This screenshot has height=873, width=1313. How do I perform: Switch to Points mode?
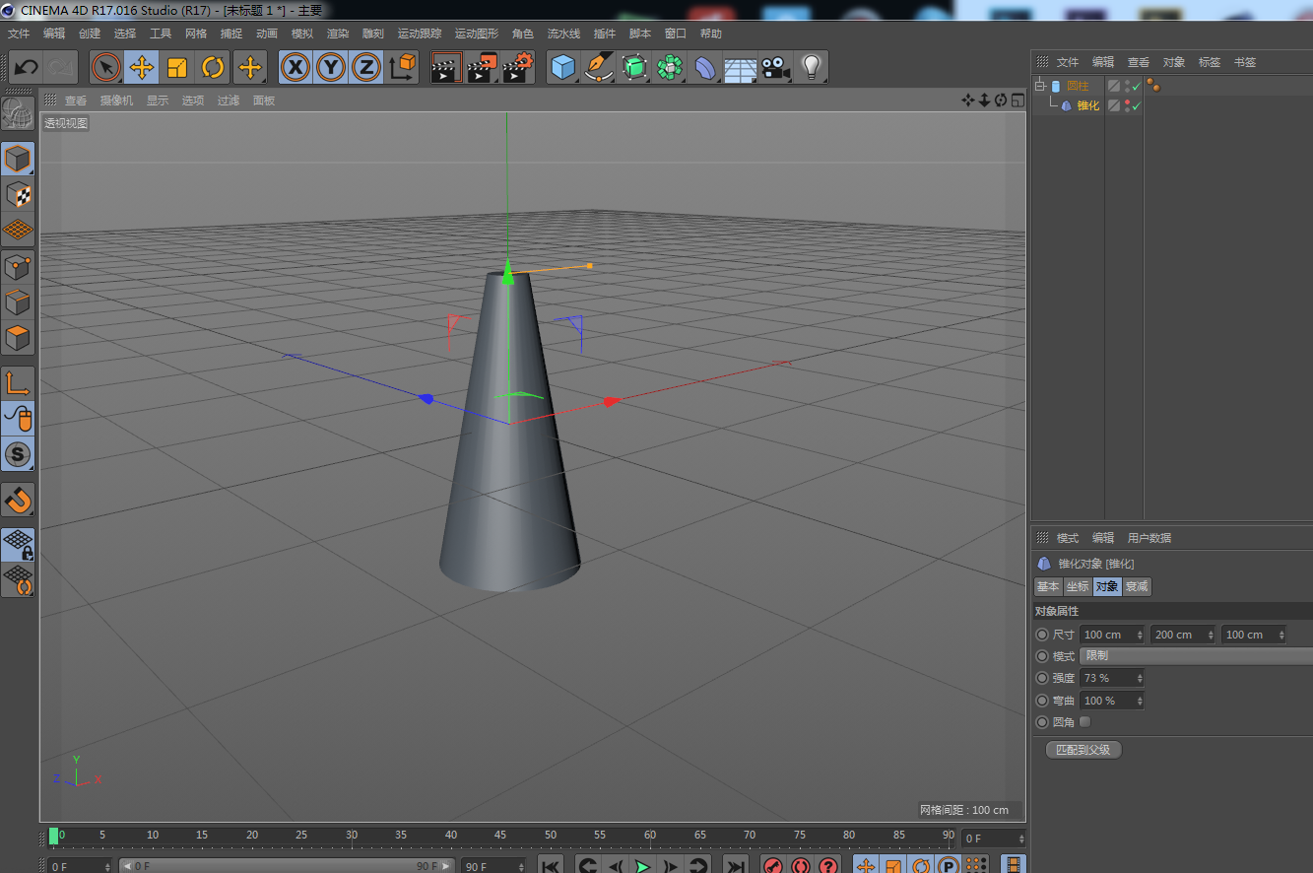[x=19, y=267]
